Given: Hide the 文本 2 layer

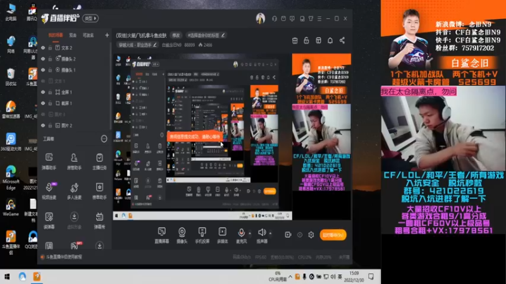Looking at the screenshot, I should pos(43,48).
